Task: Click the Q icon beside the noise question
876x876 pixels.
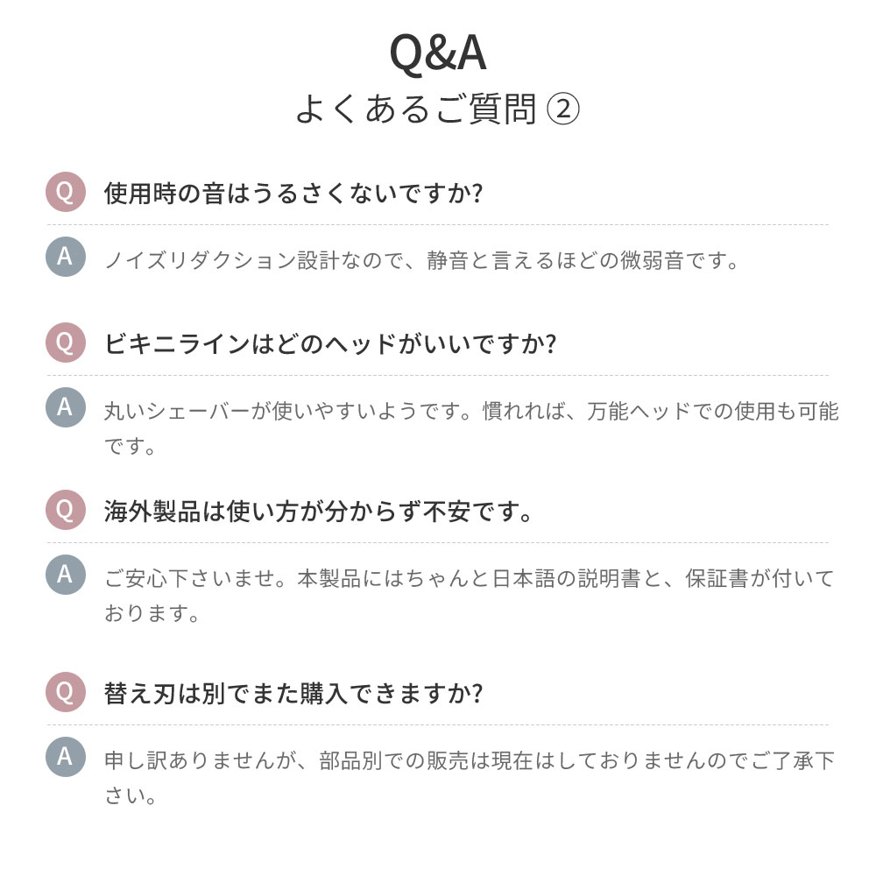Action: pos(66,192)
